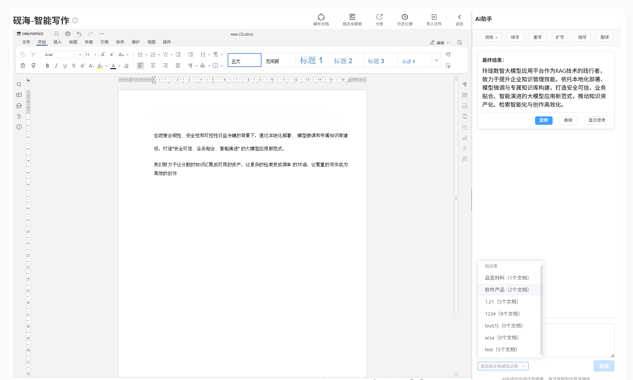Open the 润色 polish dropdown
The width and height of the screenshot is (633, 380).
click(491, 37)
